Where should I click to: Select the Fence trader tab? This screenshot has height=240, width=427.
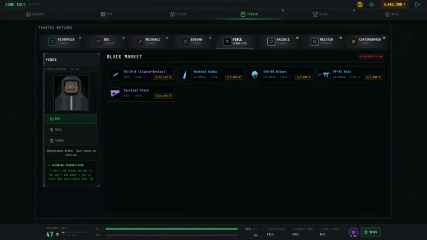point(235,41)
